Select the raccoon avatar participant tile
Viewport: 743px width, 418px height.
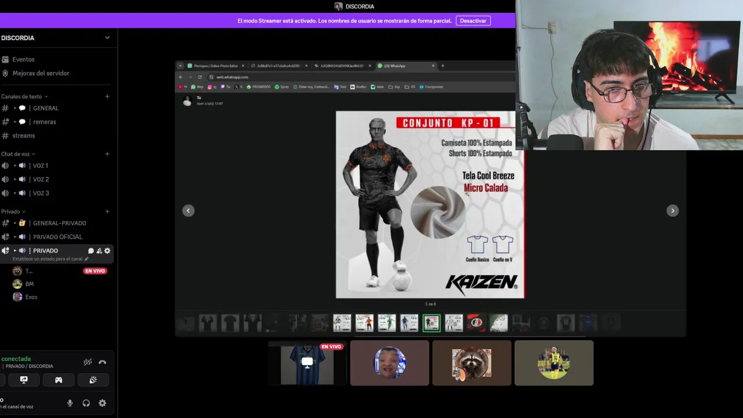(x=471, y=363)
